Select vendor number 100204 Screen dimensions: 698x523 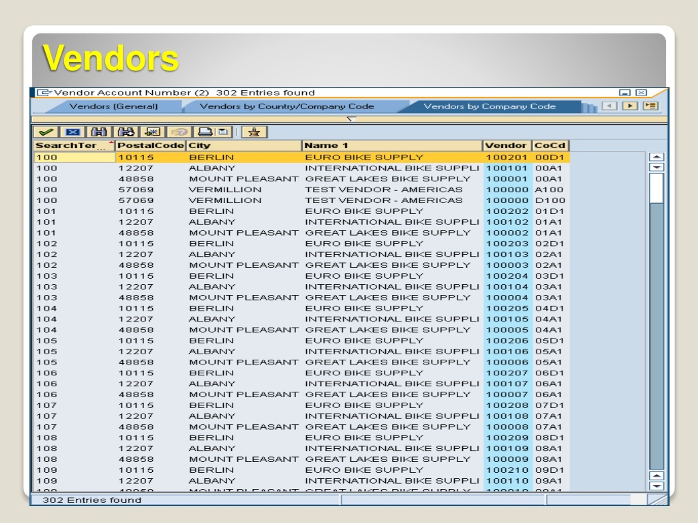coord(507,276)
